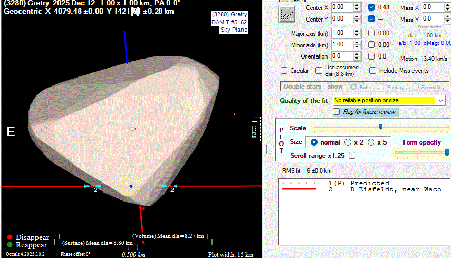This screenshot has height=259, width=452.
Task: Increase Center X with the up arrow
Action: tap(357, 5)
